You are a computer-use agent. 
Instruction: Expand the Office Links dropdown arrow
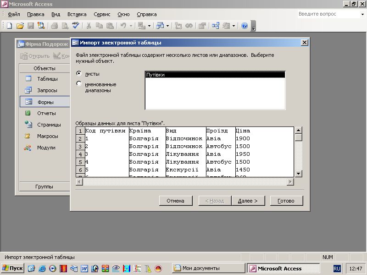150,26
